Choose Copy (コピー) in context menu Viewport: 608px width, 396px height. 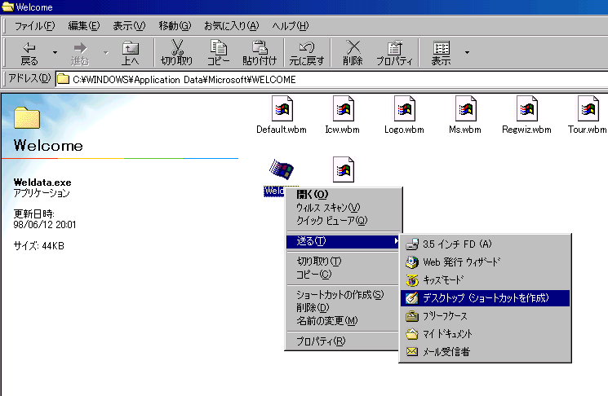pos(343,275)
